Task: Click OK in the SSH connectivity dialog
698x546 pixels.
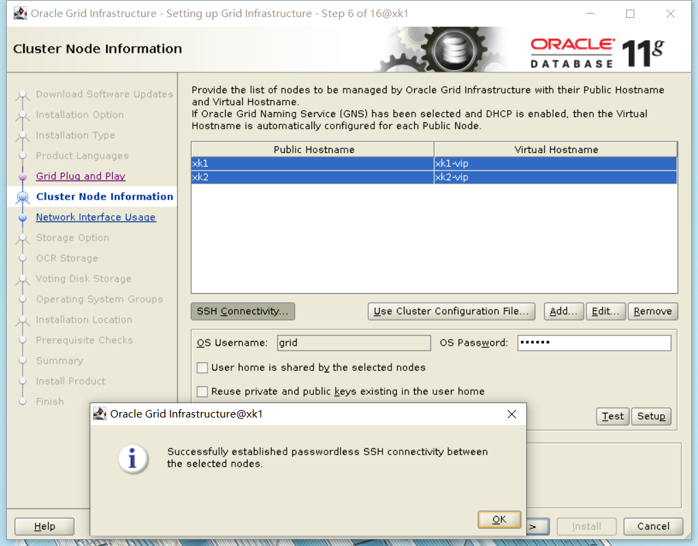Action: (x=499, y=519)
